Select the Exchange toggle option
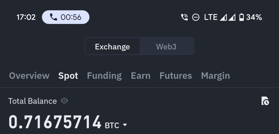Screen dimensions: 279x134 click(x=112, y=46)
